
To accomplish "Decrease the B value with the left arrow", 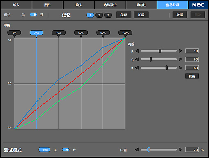I will point(137,68).
